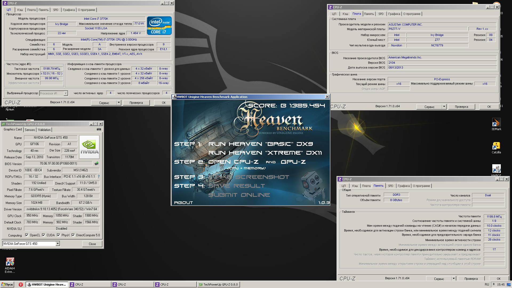Click Take Screenshot in Heaven step 3
The image size is (512, 288).
coord(249,177)
